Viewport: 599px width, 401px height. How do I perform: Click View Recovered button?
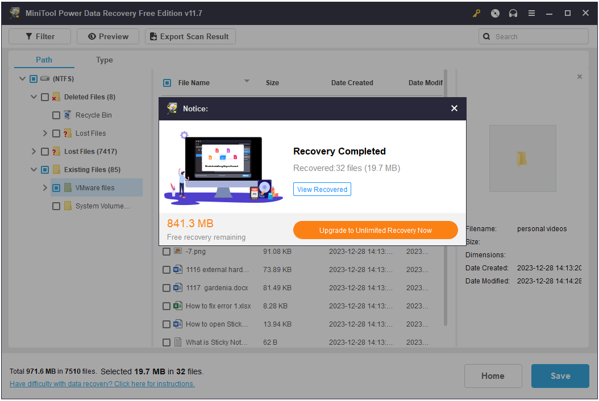322,190
